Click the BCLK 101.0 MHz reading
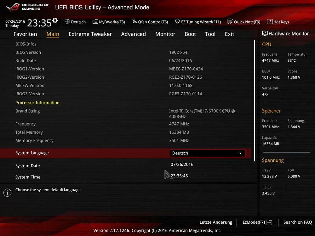The height and width of the screenshot is (236, 315). (x=271, y=77)
